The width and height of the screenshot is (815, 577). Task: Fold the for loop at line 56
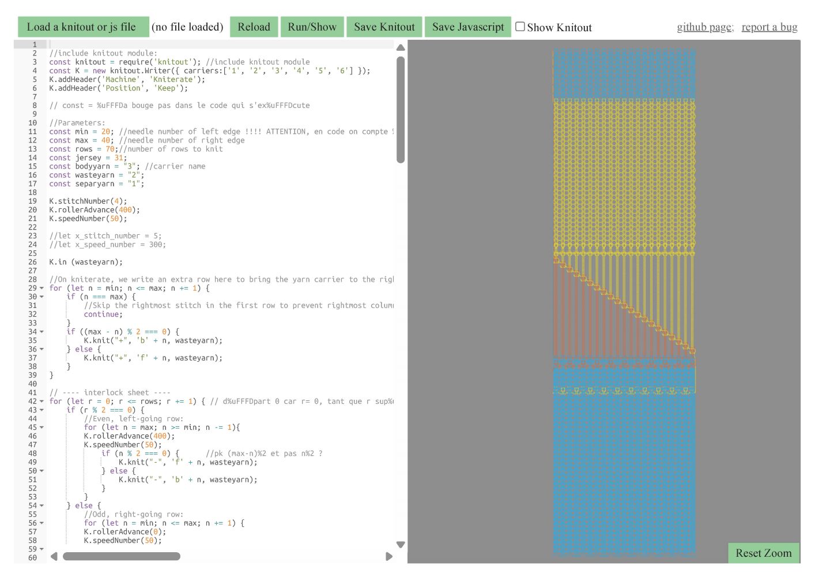(42, 523)
